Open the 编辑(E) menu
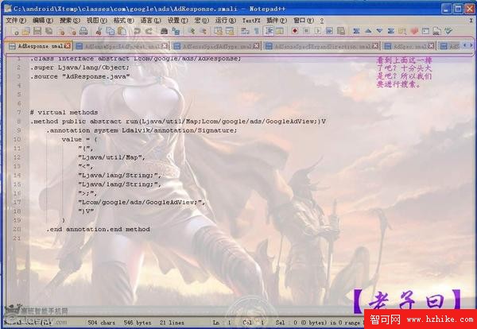This screenshot has width=477, height=329. tap(43, 21)
